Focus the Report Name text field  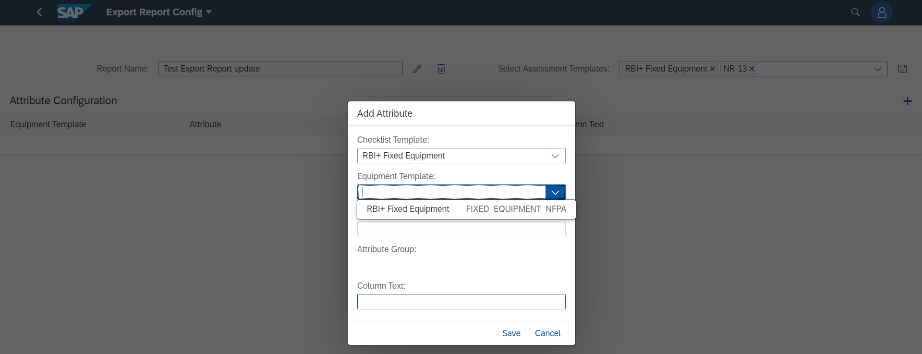pos(280,69)
